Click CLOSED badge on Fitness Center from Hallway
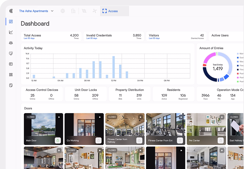Viewport: 244px width, 169px height. click(112, 117)
